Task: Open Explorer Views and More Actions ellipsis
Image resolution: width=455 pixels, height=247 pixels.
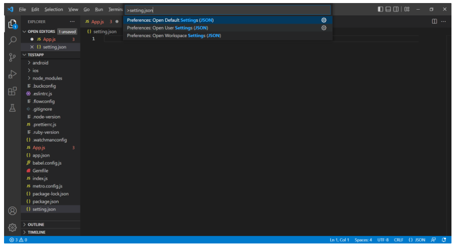Action: (72, 21)
